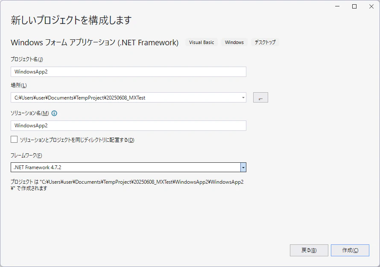The width and height of the screenshot is (380, 267).
Task: Click the フレームワーク(F) label
Action: click(x=26, y=156)
